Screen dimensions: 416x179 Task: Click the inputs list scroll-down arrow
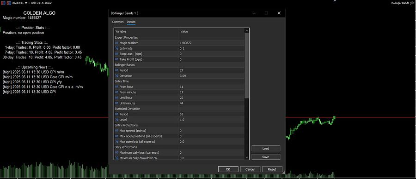(x=247, y=157)
